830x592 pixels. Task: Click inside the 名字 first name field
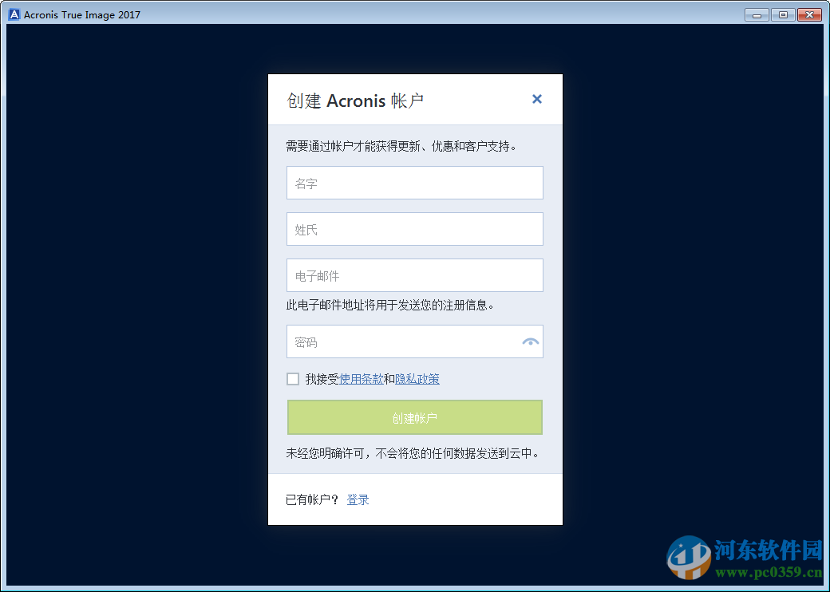pyautogui.click(x=414, y=183)
